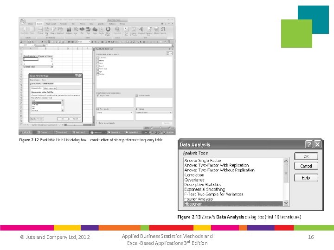
Task: Click the PivotTable icon in the Insert ribbon
Action: coord(25,31)
